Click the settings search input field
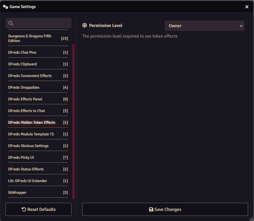254x221 pixels. [42, 23]
